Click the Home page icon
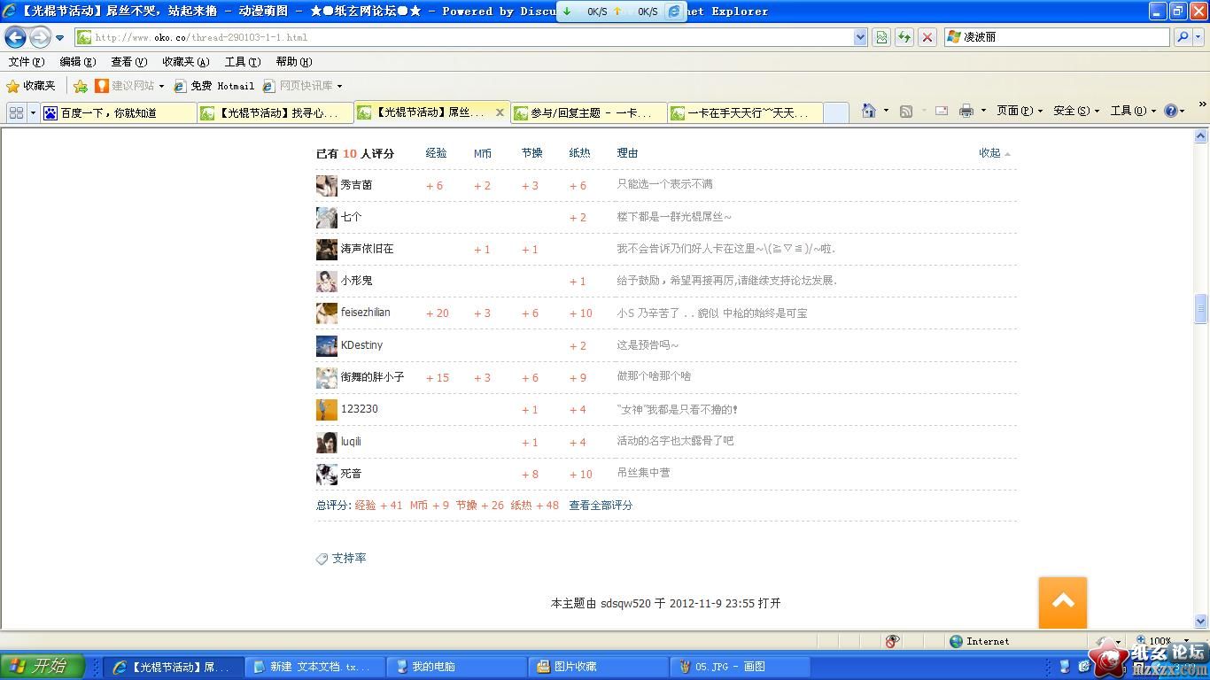The height and width of the screenshot is (680, 1210). point(869,111)
